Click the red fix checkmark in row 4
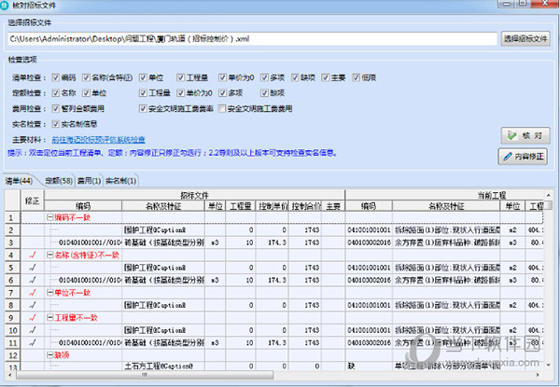560x387 pixels. click(x=33, y=255)
